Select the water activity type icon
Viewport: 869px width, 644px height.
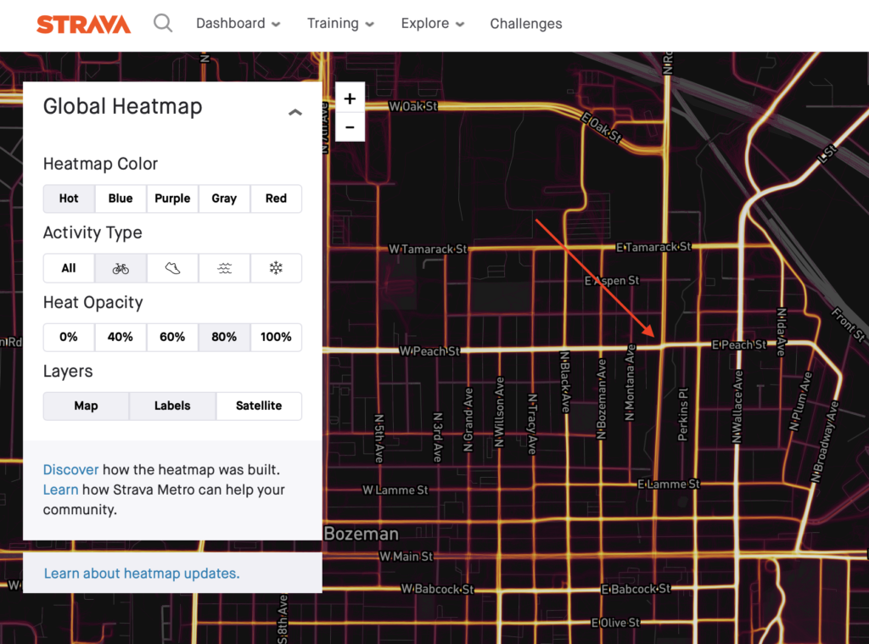(224, 268)
